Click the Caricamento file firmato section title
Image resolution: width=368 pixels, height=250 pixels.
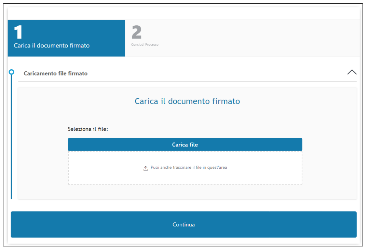55,73
